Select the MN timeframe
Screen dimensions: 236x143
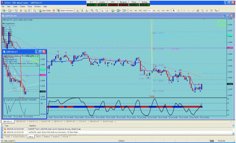tap(168, 11)
